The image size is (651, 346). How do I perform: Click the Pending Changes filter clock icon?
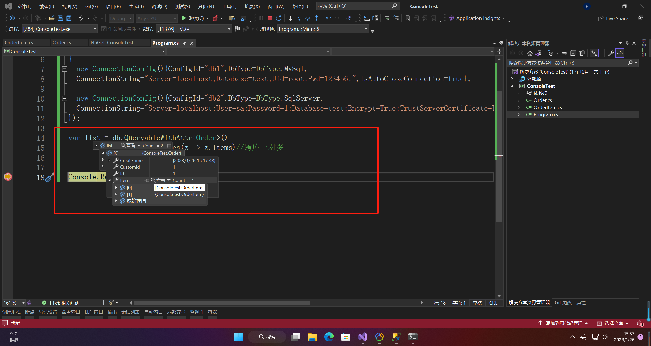551,53
